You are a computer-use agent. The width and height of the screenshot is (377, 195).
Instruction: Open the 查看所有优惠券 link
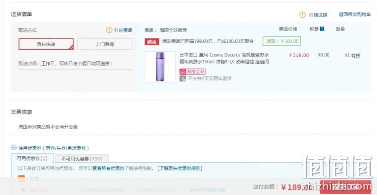[x=108, y=168]
